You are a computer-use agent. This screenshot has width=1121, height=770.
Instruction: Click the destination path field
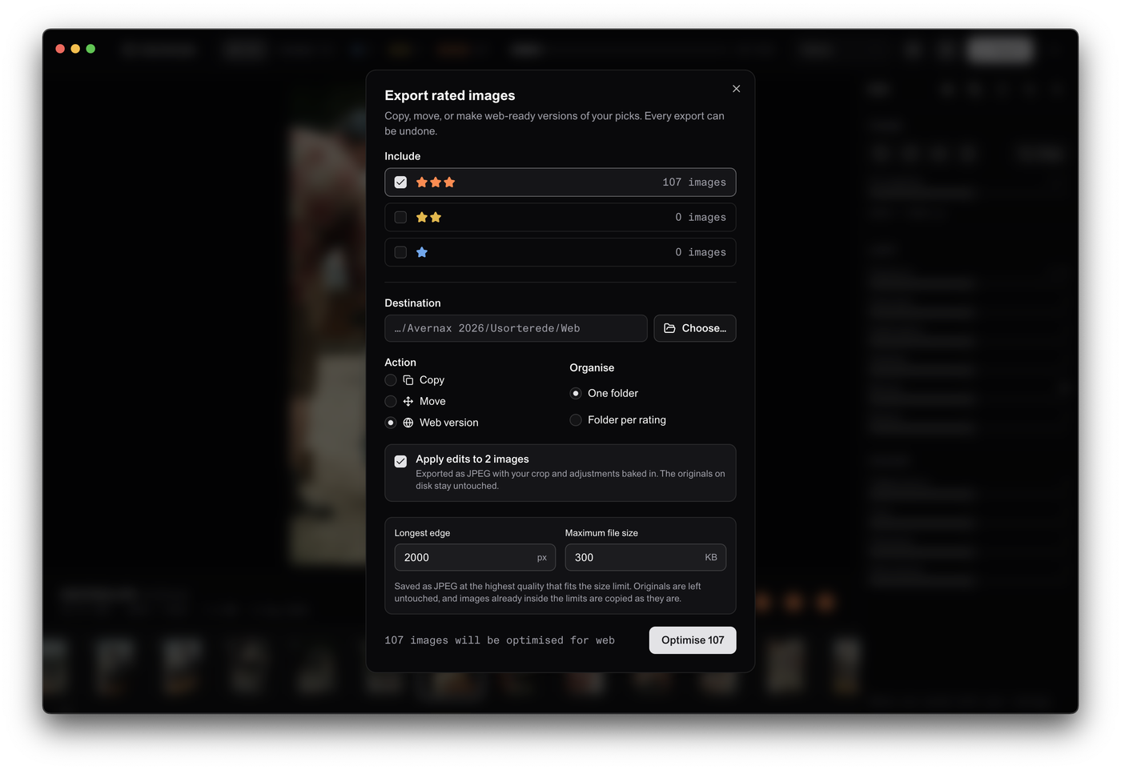[516, 328]
